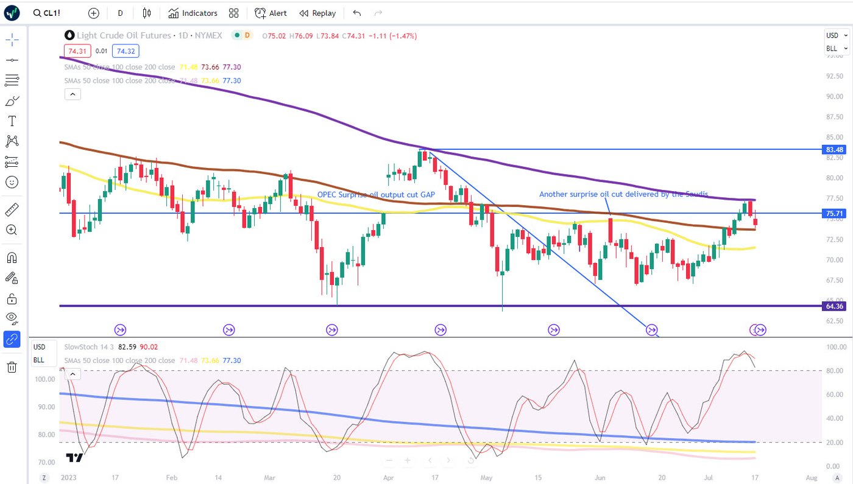Open the layout grid selector

click(x=233, y=13)
